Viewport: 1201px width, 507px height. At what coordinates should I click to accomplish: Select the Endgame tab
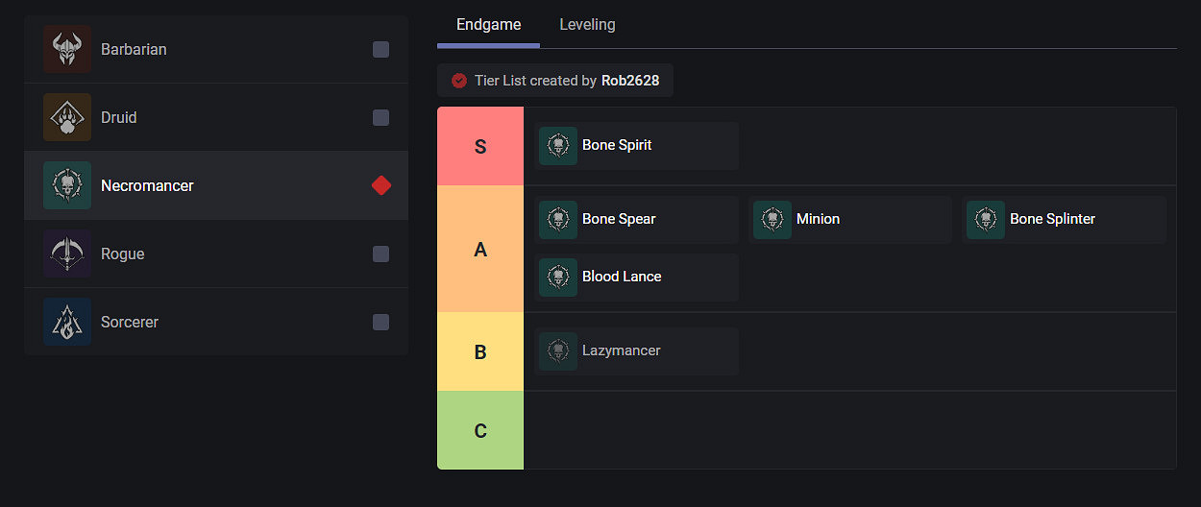[488, 25]
